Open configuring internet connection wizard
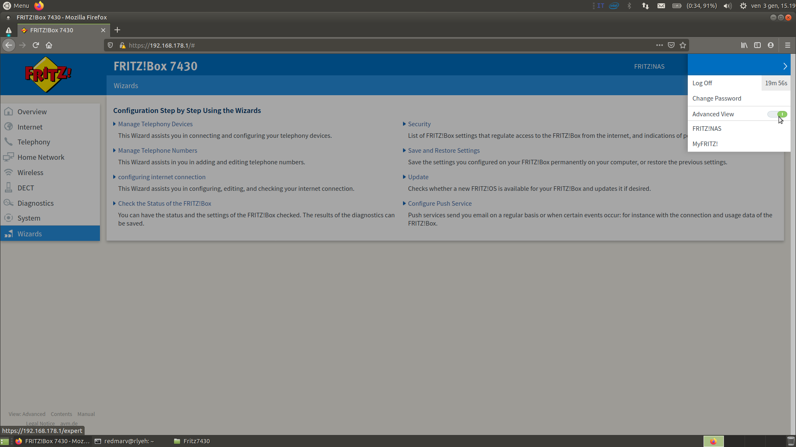 [162, 177]
